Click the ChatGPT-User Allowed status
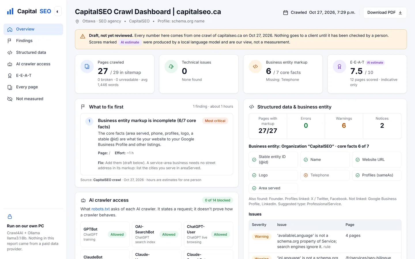 (220, 235)
